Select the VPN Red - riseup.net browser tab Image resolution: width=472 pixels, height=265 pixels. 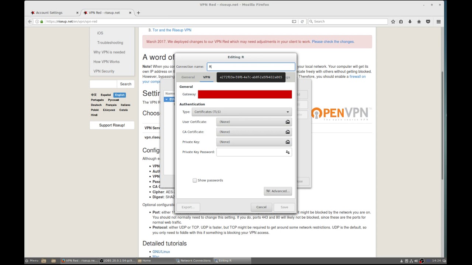pyautogui.click(x=107, y=13)
